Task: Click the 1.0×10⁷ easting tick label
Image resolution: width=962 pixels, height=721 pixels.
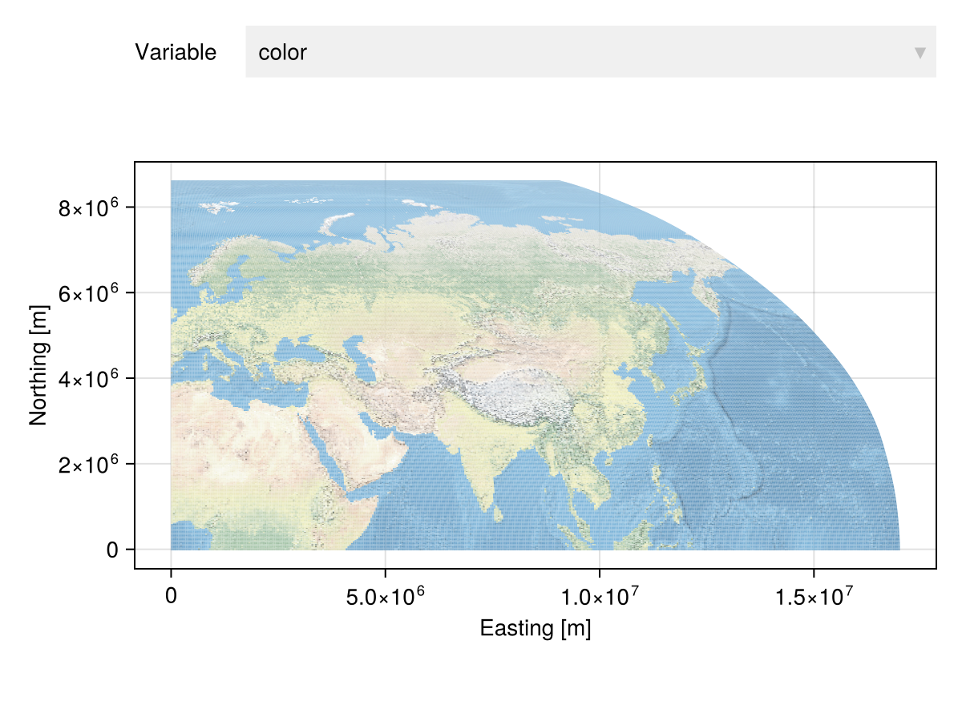Action: [x=600, y=595]
